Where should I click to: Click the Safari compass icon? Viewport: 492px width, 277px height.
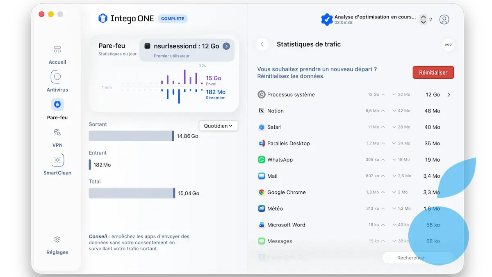262,127
